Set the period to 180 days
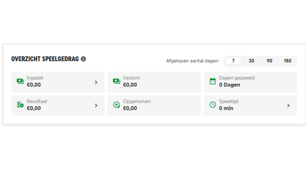This screenshot has width=306, height=172. tap(287, 61)
